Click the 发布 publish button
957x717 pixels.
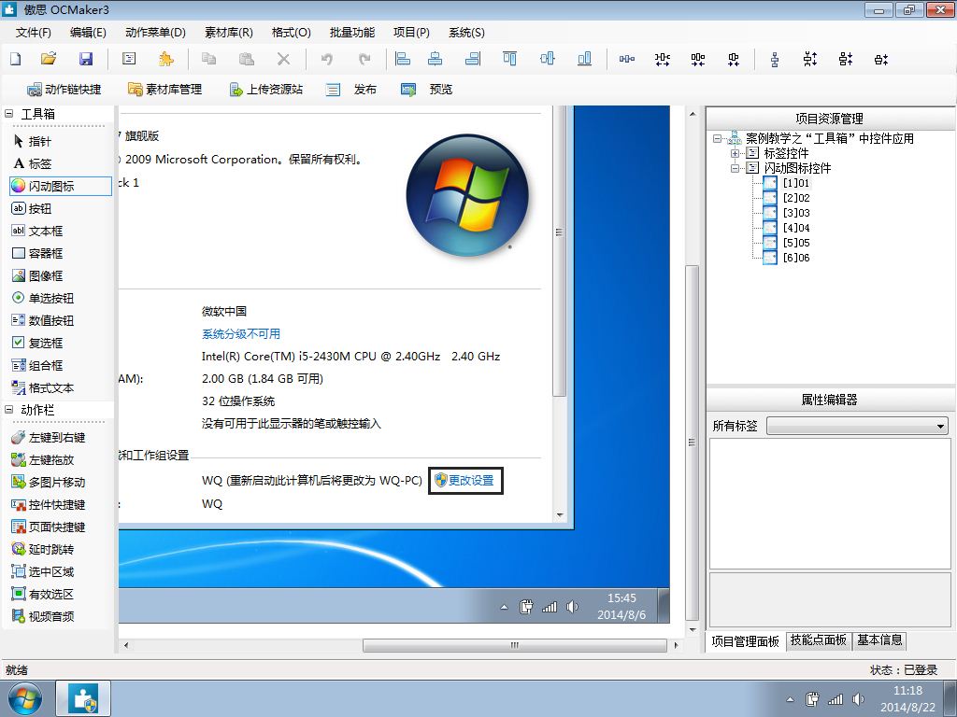(x=351, y=90)
